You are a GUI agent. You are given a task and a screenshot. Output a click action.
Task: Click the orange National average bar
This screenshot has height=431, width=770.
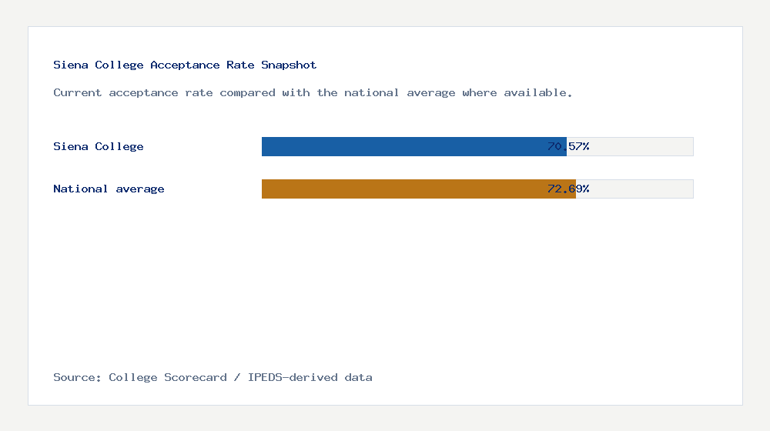(x=418, y=189)
